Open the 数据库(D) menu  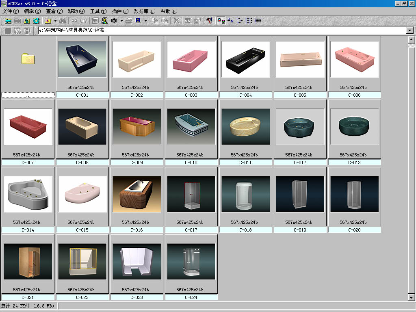click(144, 11)
